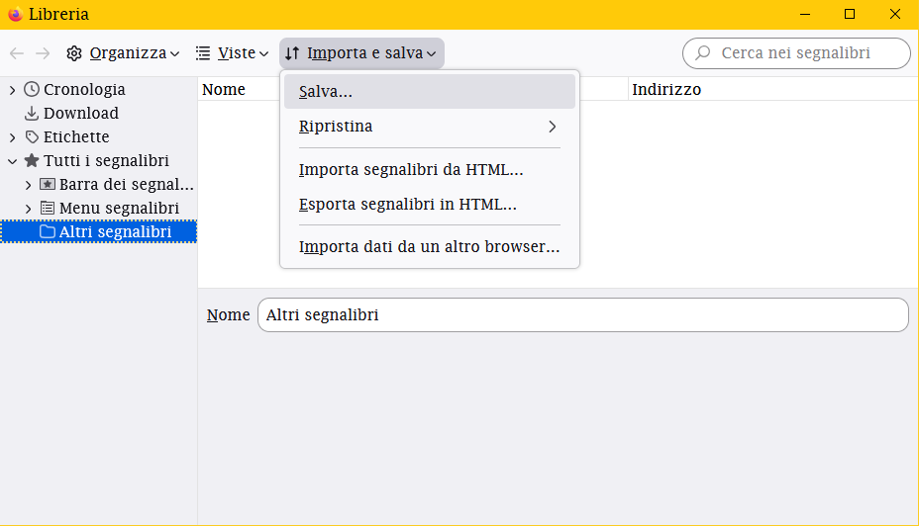Close the Importa e salva dropdown
Image resolution: width=919 pixels, height=526 pixels.
click(x=361, y=53)
